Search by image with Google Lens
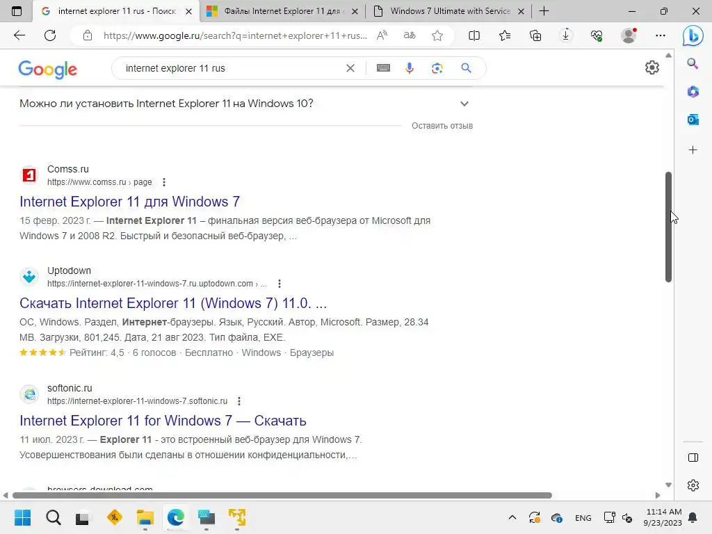This screenshot has height=534, width=712. pyautogui.click(x=437, y=68)
